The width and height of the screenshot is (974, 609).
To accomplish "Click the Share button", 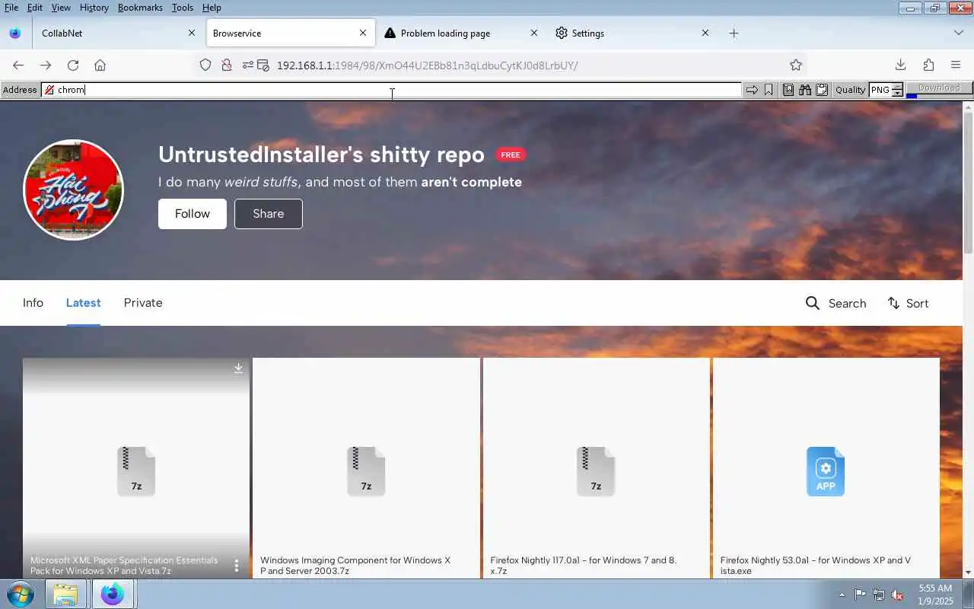I will click(x=269, y=214).
